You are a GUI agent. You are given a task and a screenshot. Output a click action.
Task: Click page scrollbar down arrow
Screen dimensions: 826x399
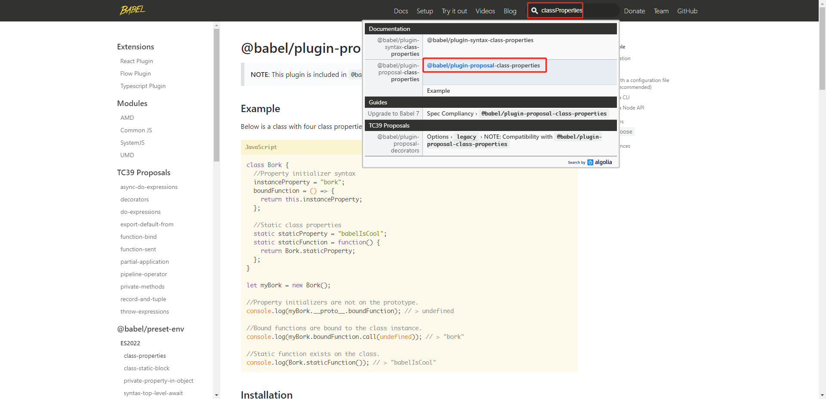822,395
